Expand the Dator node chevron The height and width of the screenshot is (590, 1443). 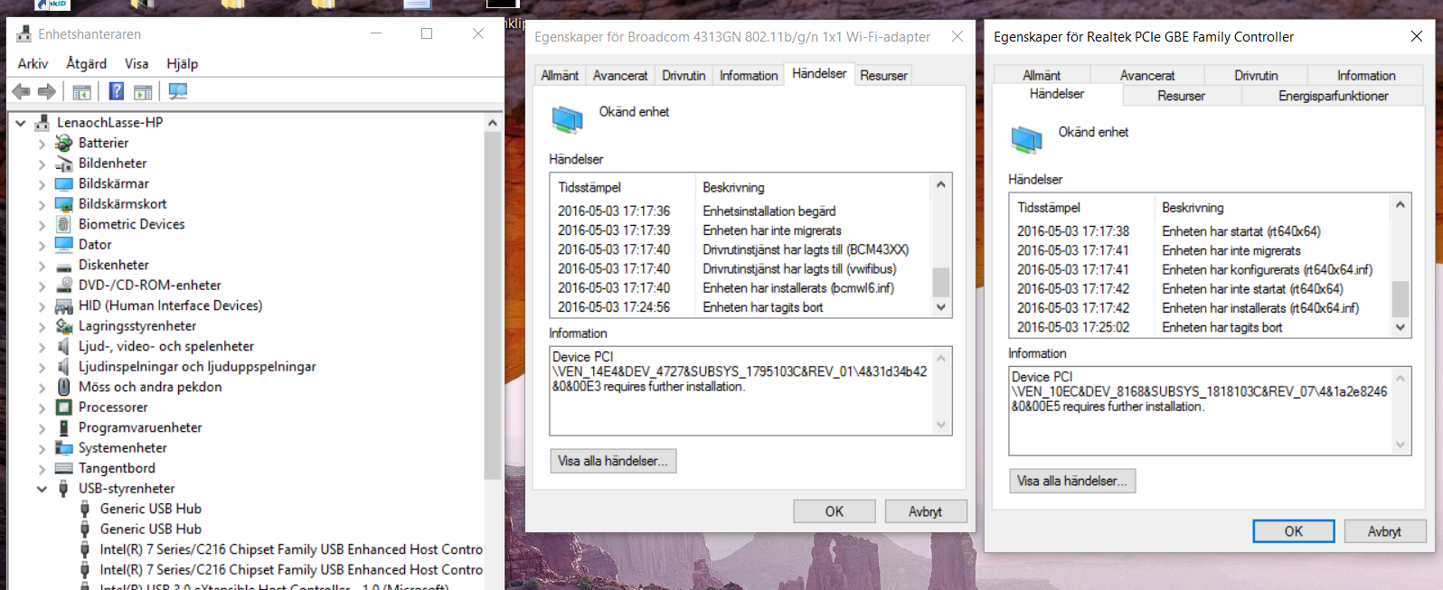coord(42,245)
